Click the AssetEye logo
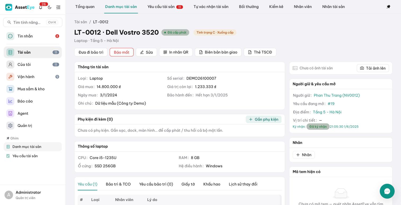 [x=20, y=7]
